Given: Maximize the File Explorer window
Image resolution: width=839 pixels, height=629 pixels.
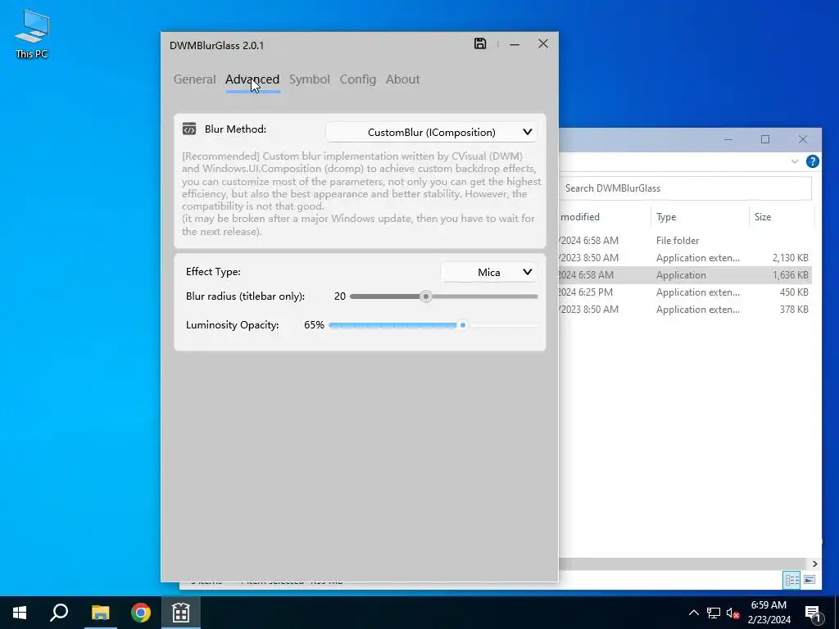Looking at the screenshot, I should click(x=765, y=139).
